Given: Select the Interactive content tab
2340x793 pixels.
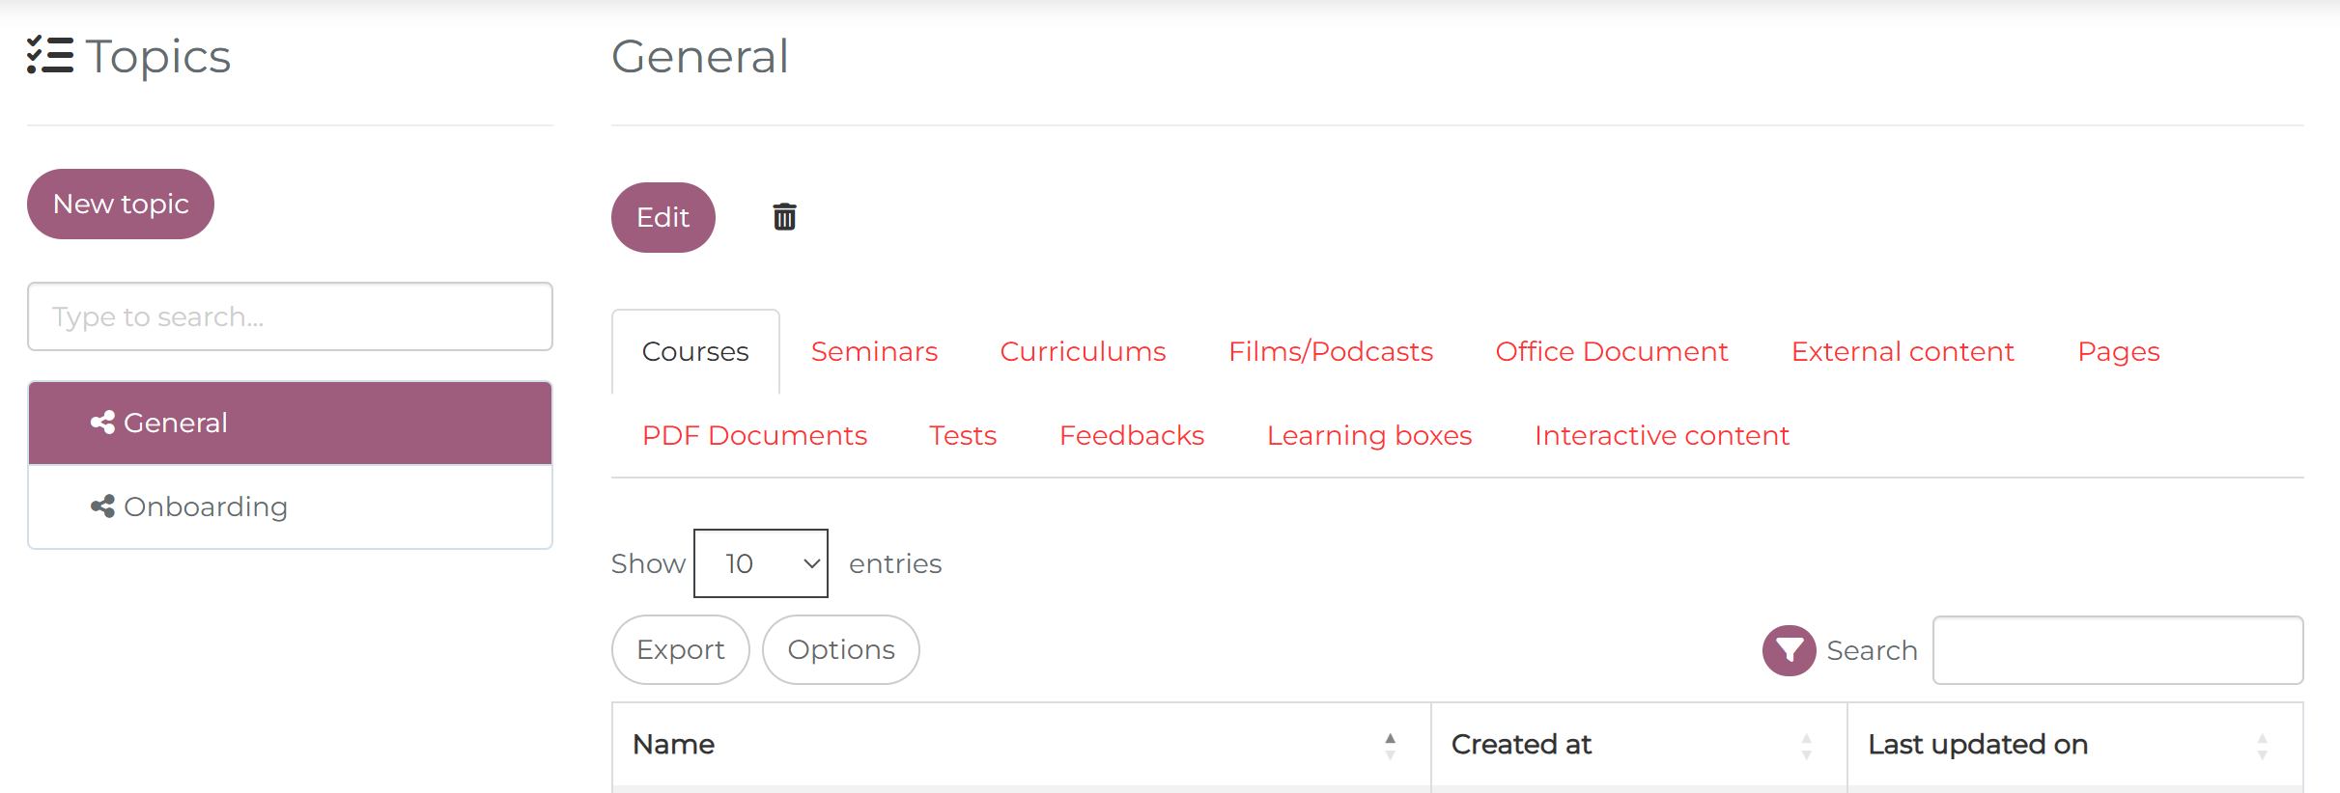Looking at the screenshot, I should pyautogui.click(x=1661, y=436).
